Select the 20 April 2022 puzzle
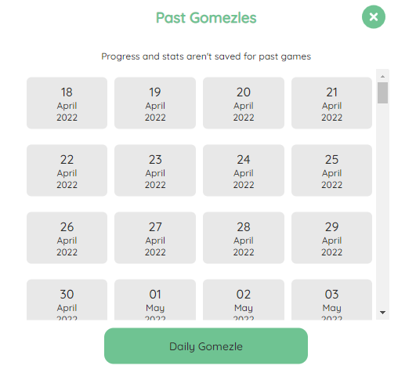Screen dimensions: 416x380 pyautogui.click(x=244, y=103)
